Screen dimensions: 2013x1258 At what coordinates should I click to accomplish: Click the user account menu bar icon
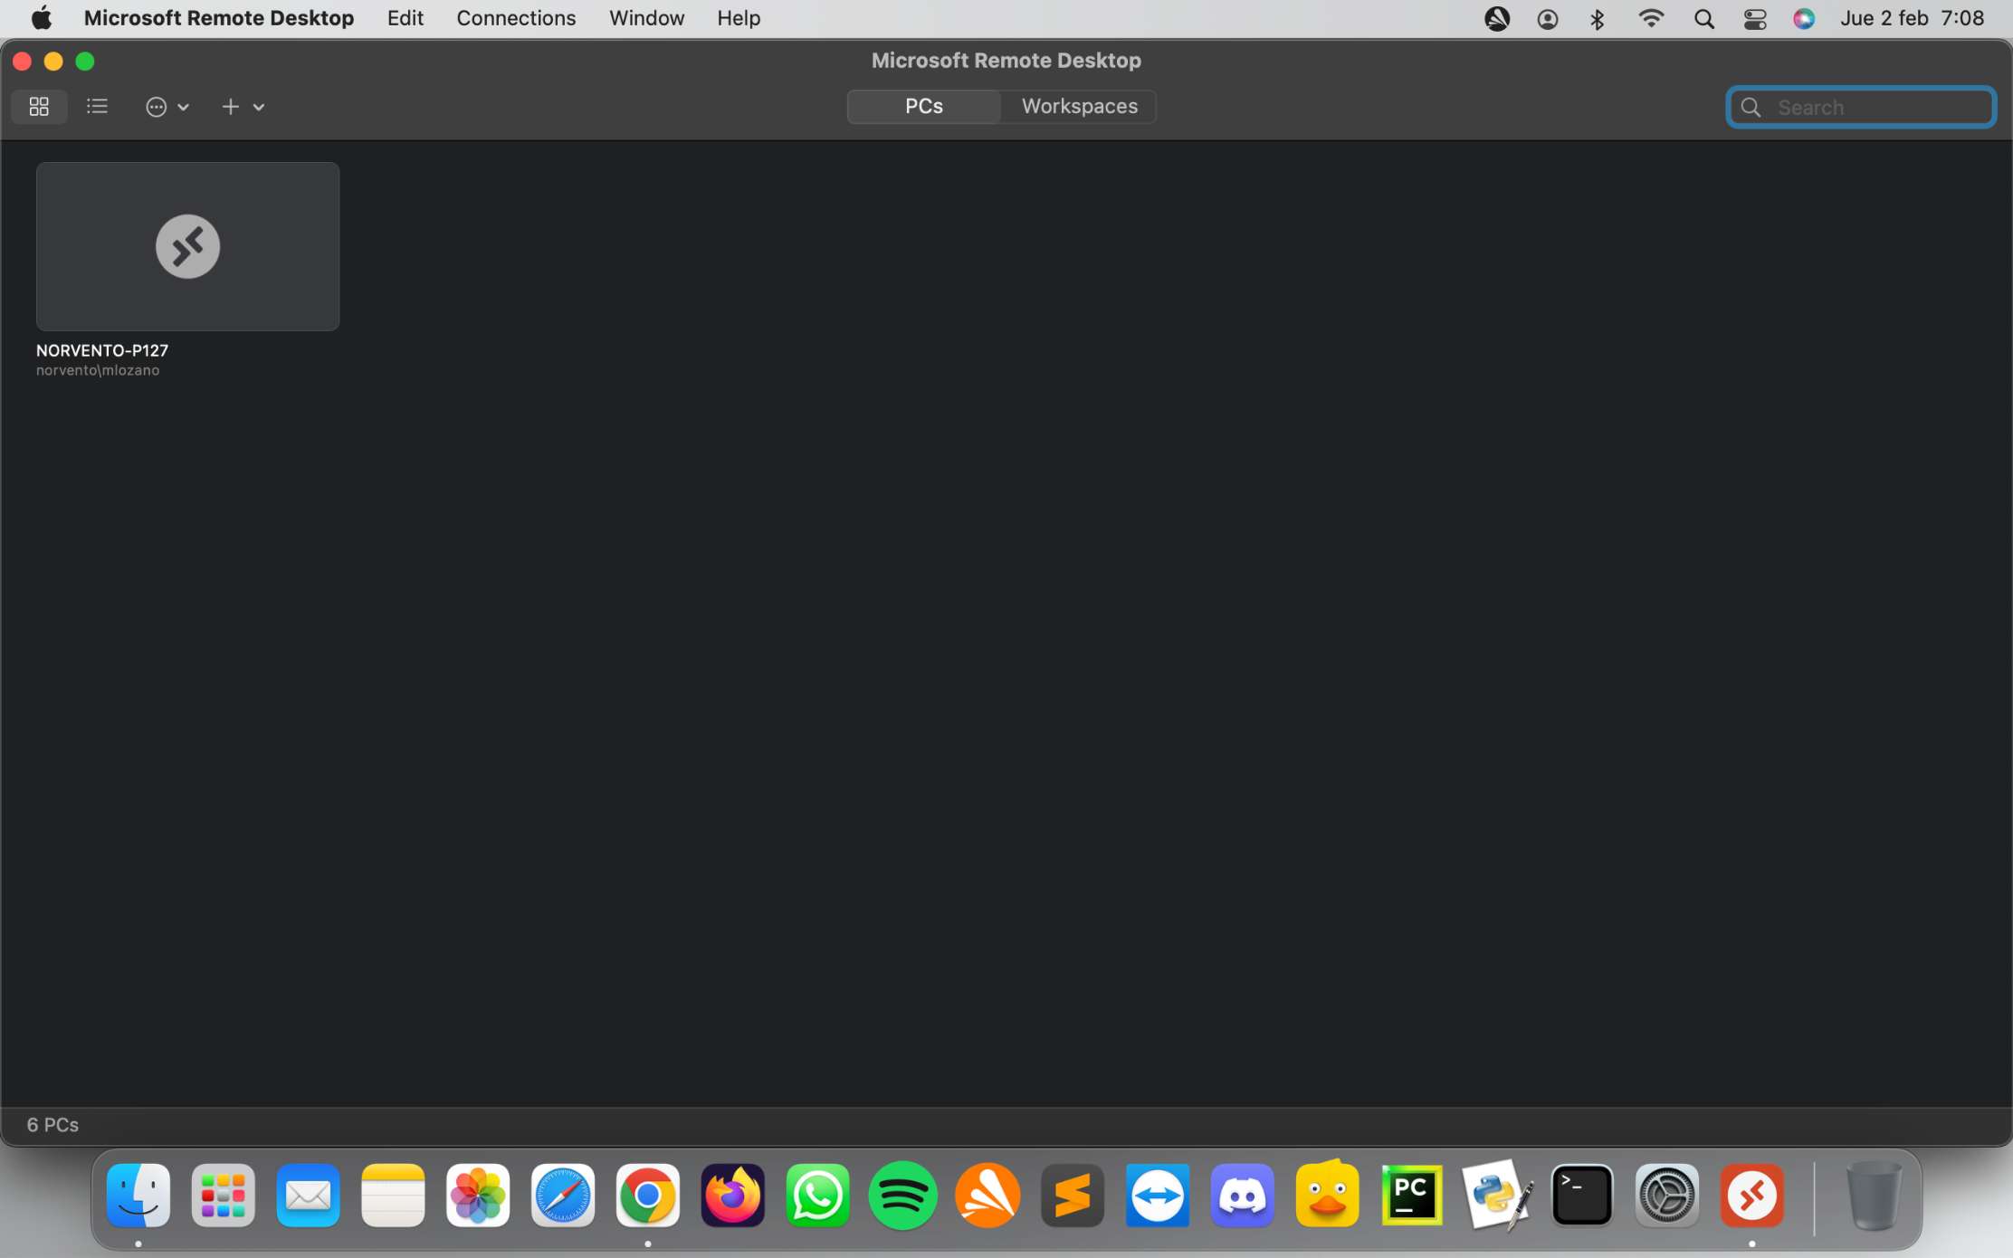point(1548,19)
